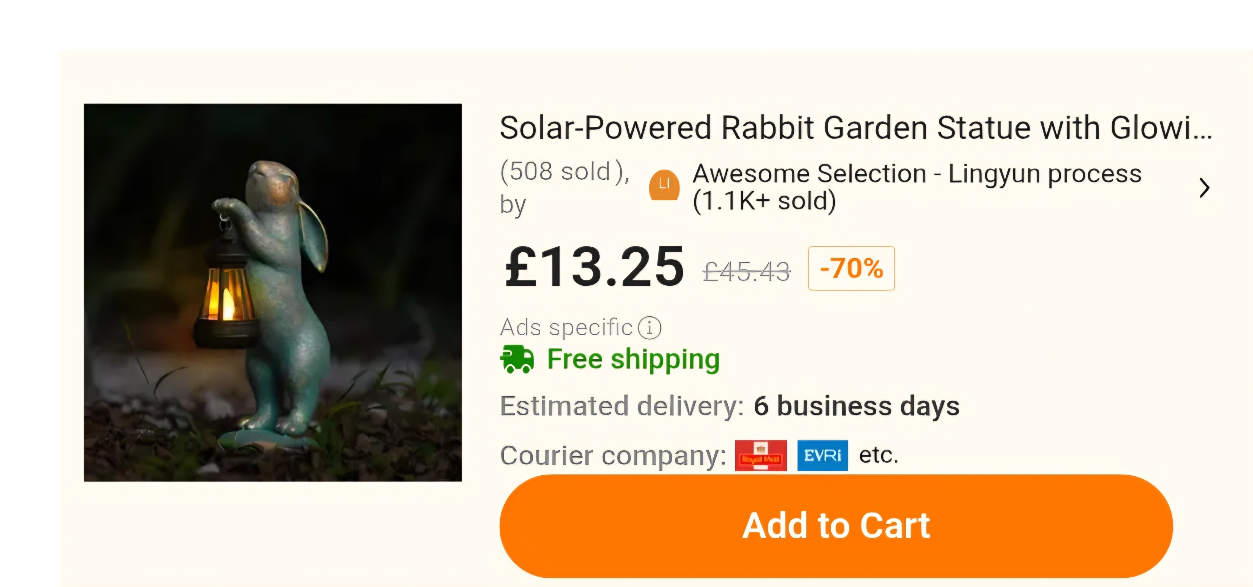This screenshot has height=587, width=1253.
Task: Click the Courier company label
Action: [613, 456]
